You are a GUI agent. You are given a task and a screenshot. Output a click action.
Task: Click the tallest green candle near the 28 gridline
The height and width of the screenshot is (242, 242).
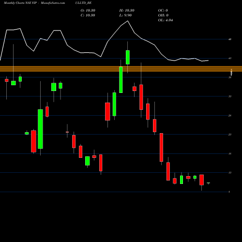click(40, 129)
